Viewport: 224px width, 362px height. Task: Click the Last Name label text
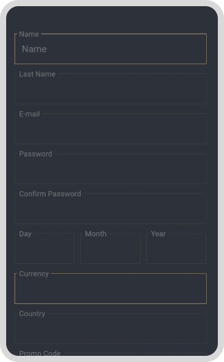coord(37,74)
